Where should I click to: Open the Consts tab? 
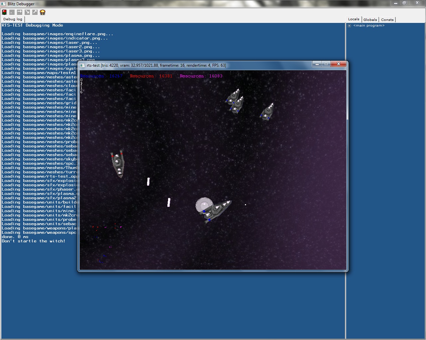click(387, 20)
